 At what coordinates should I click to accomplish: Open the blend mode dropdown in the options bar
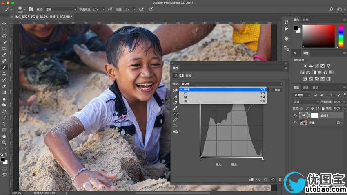click(61, 9)
